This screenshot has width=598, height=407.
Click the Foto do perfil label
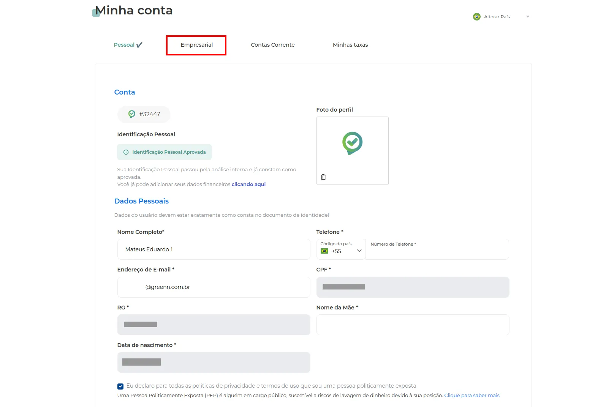334,110
